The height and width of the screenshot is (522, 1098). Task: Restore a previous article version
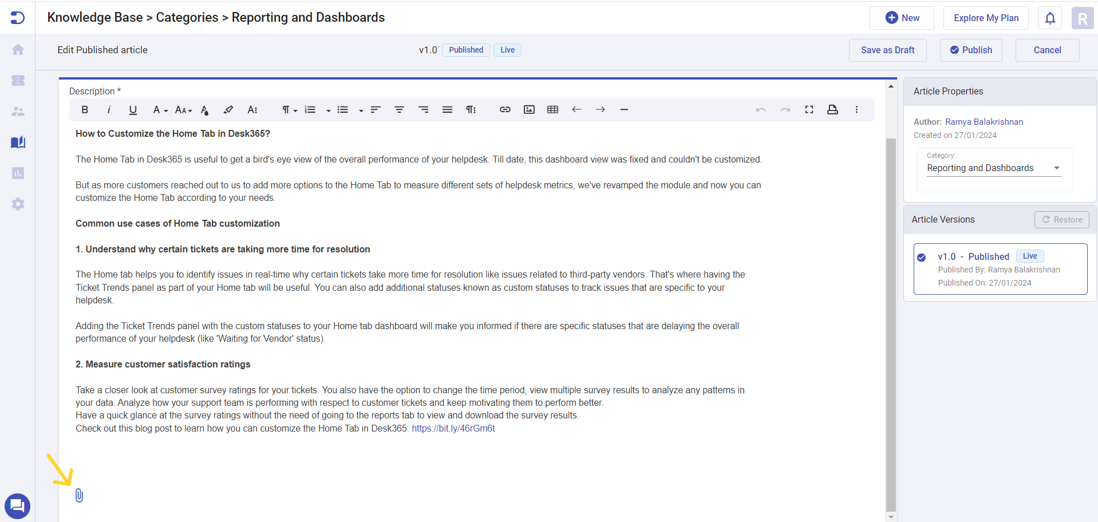tap(1061, 219)
